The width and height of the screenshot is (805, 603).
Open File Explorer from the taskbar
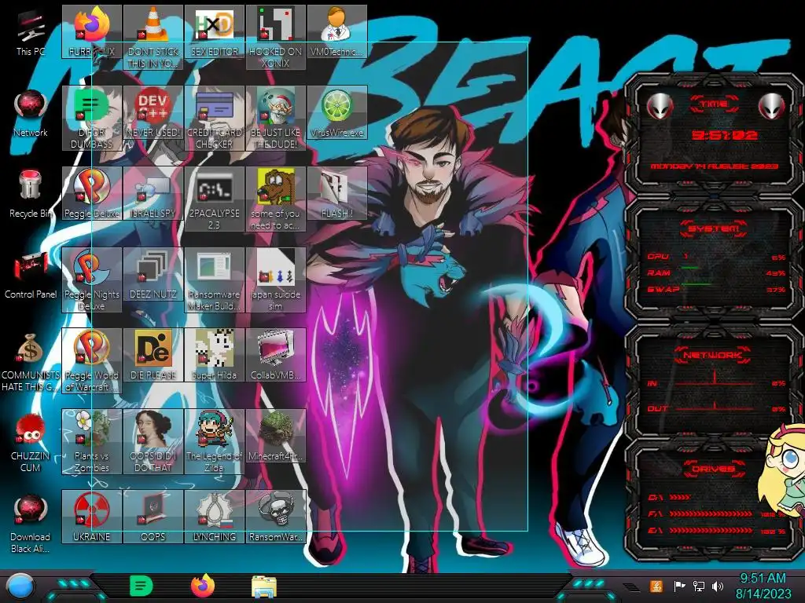tap(264, 587)
